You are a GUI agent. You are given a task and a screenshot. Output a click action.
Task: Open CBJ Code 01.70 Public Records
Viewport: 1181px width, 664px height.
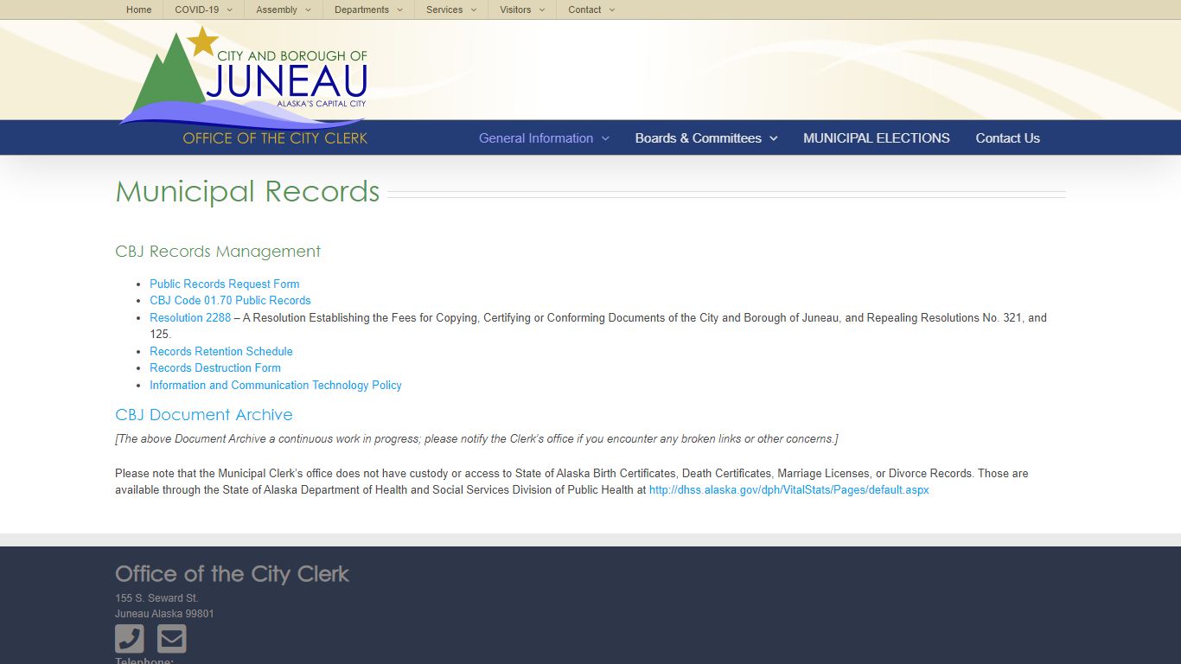pos(230,300)
